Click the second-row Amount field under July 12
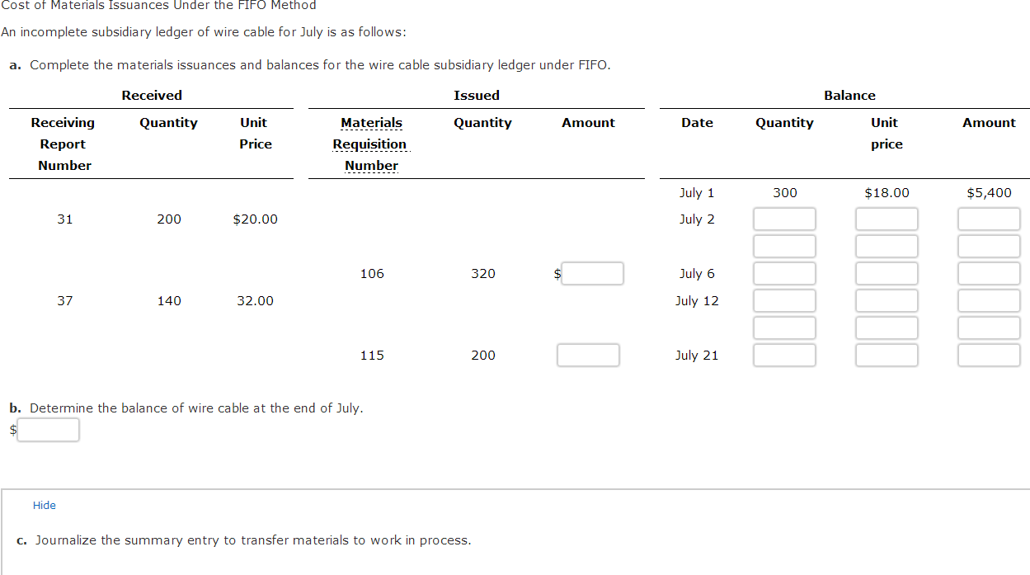1030x575 pixels. pyautogui.click(x=989, y=328)
